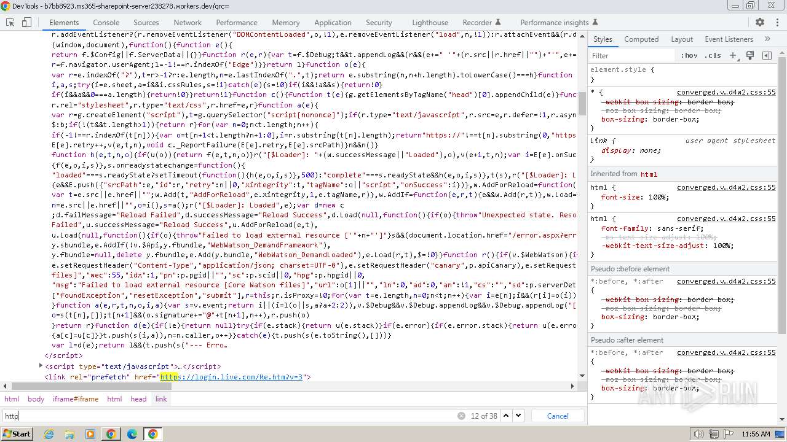This screenshot has width=787, height=442.
Task: Select head in the breadcrumb trail
Action: point(138,398)
